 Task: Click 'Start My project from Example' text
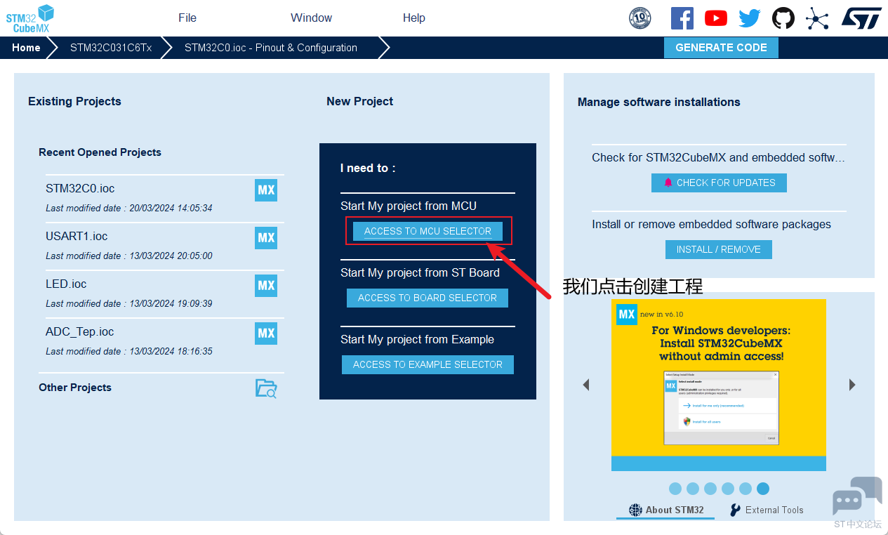417,340
